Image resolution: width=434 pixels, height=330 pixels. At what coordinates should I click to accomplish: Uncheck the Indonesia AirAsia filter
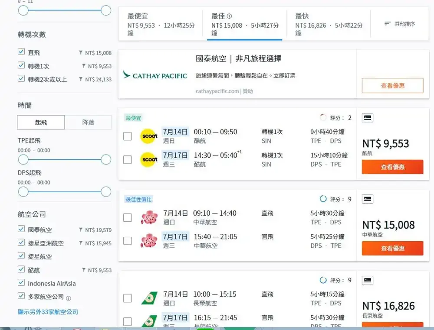coord(21,282)
